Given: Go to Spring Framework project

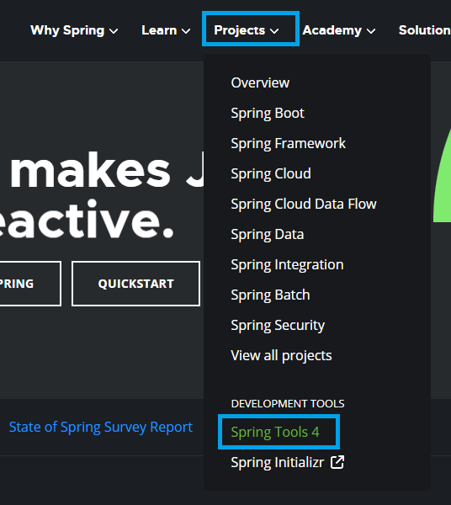Looking at the screenshot, I should 288,143.
